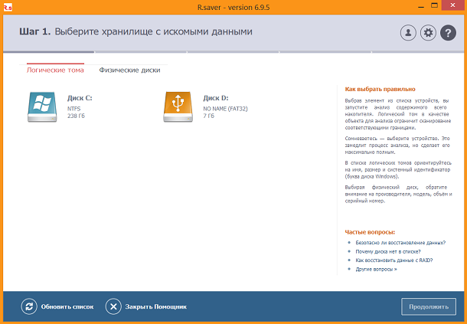Follow the Другие вопросы » link

376,270
